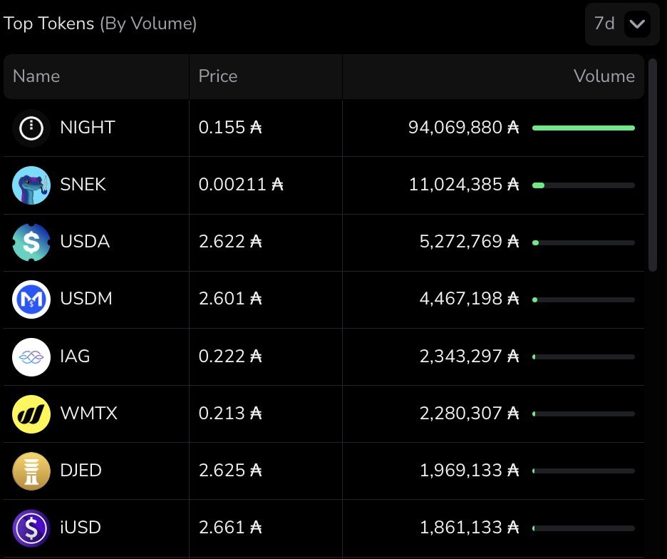Click the USDA dollar logo icon
The width and height of the screenshot is (667, 559).
tap(31, 242)
